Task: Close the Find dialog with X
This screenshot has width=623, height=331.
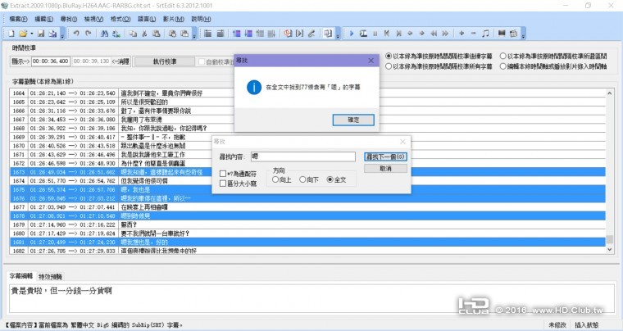Action: coord(402,142)
